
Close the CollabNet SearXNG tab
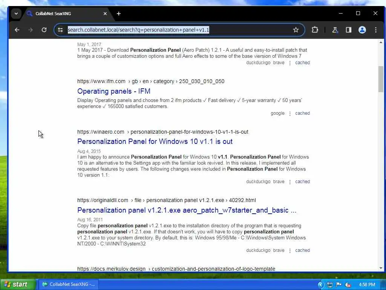[105, 14]
